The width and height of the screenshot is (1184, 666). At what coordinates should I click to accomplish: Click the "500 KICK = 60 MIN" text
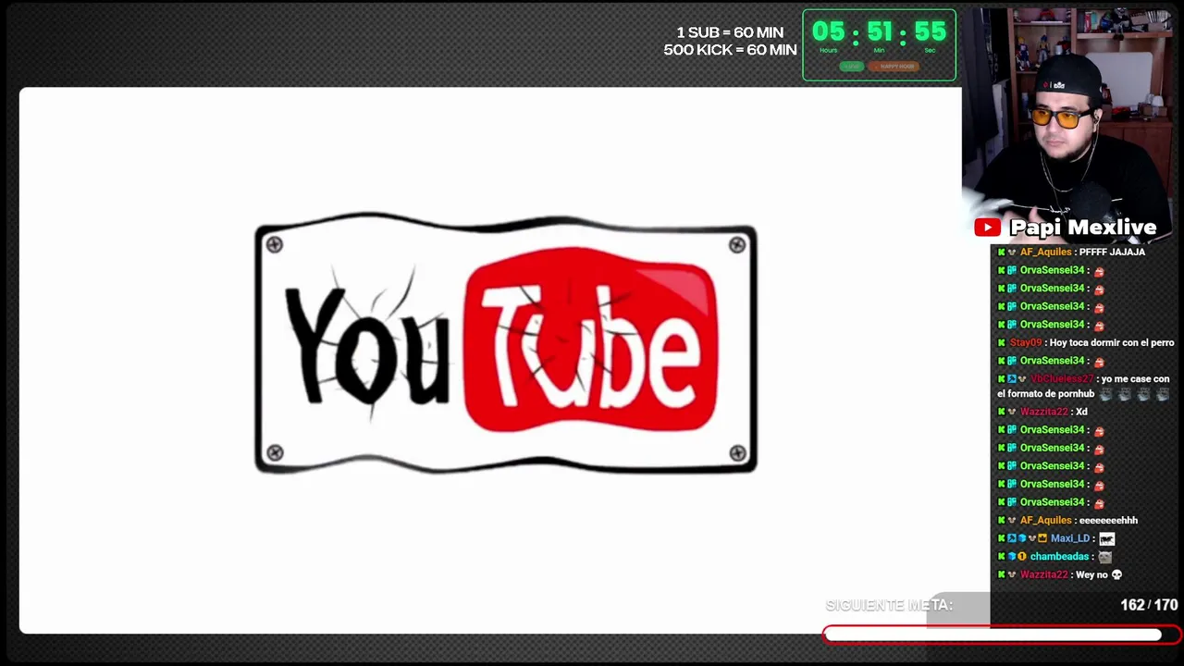tap(730, 50)
